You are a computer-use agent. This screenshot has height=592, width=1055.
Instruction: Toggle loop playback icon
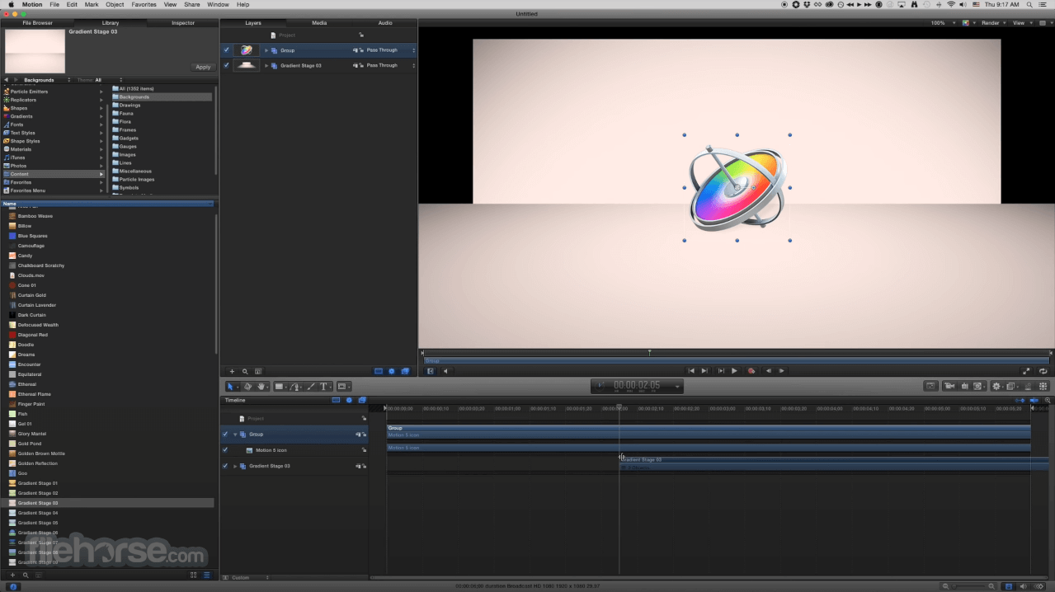pyautogui.click(x=1043, y=371)
